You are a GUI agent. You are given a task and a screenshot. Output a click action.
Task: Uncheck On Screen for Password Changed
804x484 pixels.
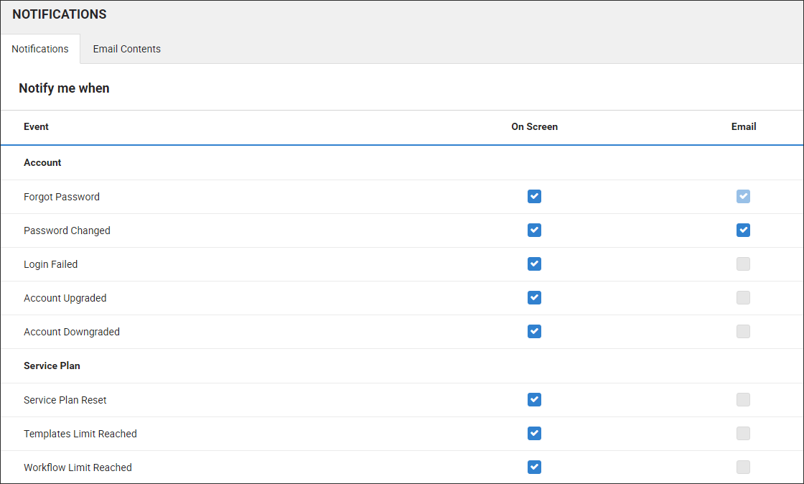click(534, 231)
